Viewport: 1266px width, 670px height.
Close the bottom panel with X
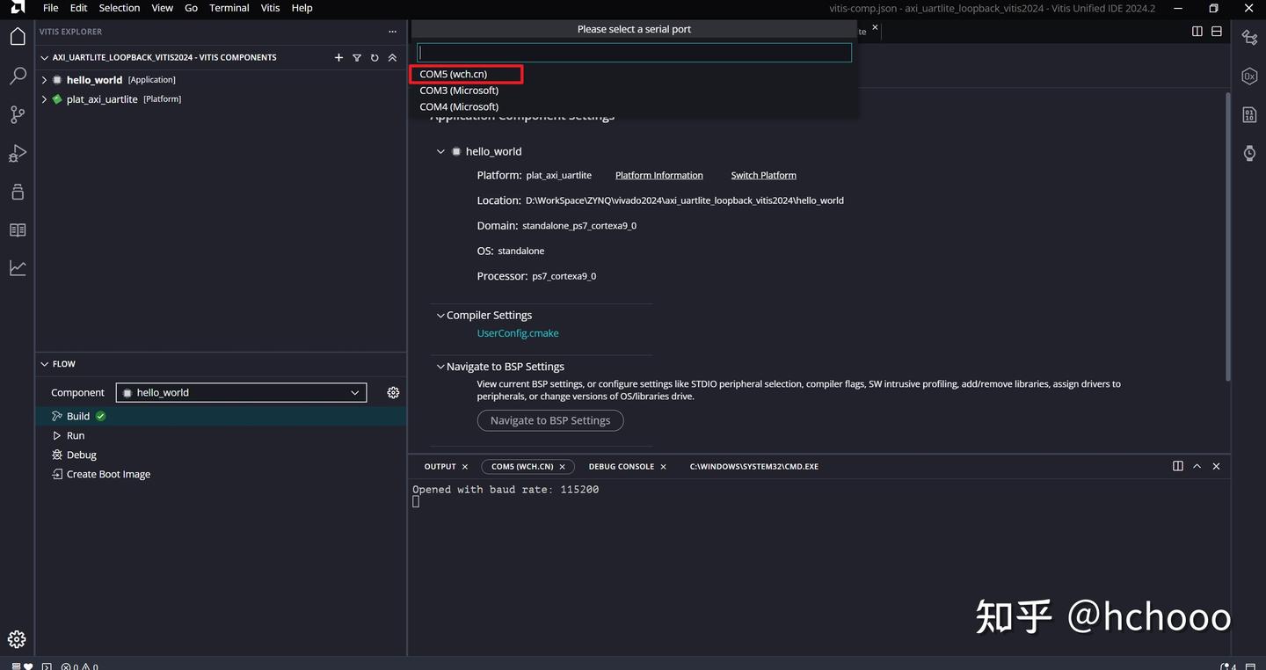[1217, 466]
